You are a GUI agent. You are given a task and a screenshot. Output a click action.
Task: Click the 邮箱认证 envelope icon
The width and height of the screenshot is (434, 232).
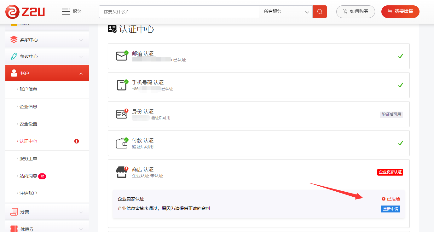click(122, 56)
